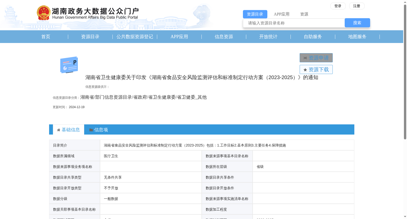Viewport: 407px width, 219px height.
Task: Select the 资源 search tab
Action: click(304, 14)
